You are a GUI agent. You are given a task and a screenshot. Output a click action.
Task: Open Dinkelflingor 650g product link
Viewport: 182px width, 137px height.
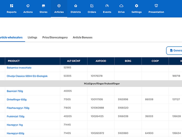[17, 100]
